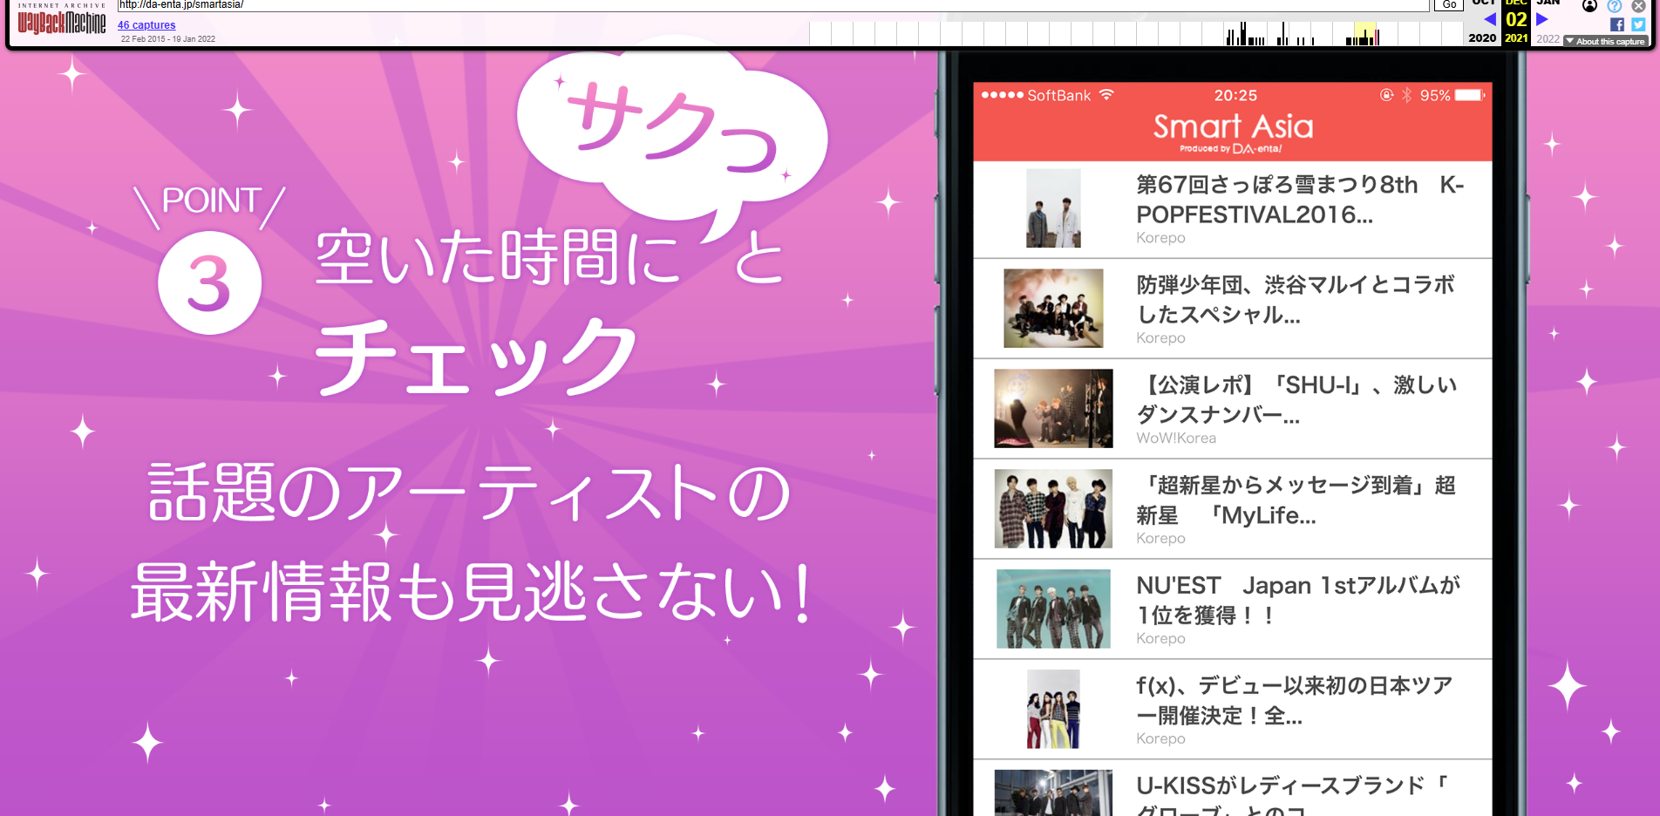Click headline f(x)、デビュー以来初の日本ツアー
The image size is (1660, 816).
[1295, 701]
